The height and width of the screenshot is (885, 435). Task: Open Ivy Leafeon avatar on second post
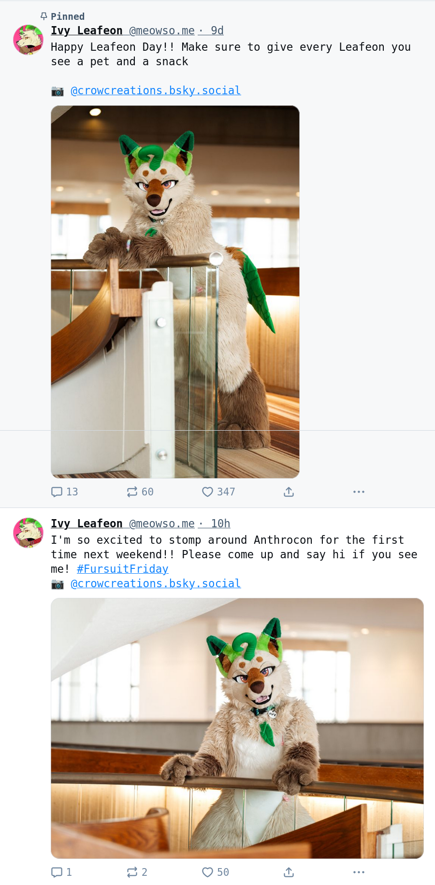tap(28, 533)
